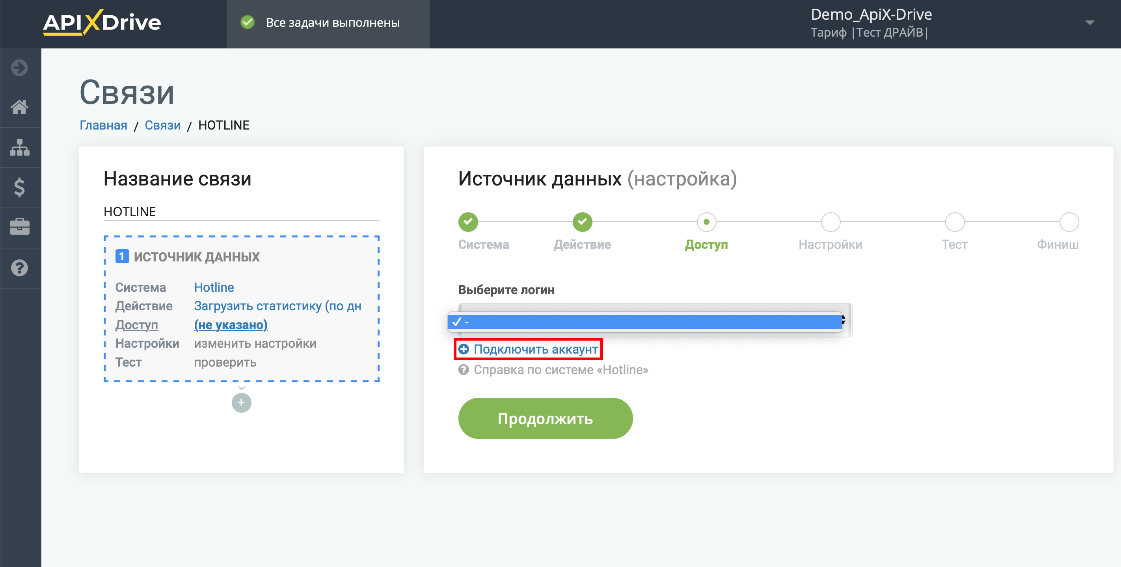Click the Тариф Тест ДРАЙВ text
The width and height of the screenshot is (1121, 567).
[x=869, y=33]
